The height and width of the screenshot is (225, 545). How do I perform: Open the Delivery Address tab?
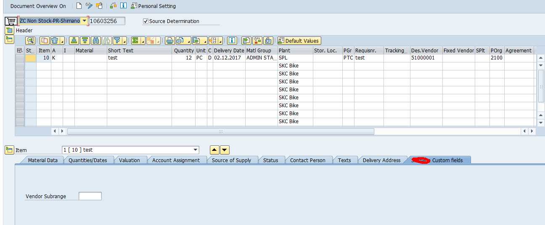pyautogui.click(x=381, y=160)
